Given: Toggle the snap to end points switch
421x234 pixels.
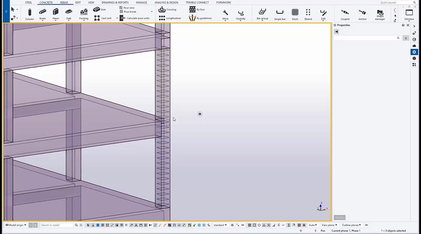Looking at the screenshot, I should (x=254, y=225).
